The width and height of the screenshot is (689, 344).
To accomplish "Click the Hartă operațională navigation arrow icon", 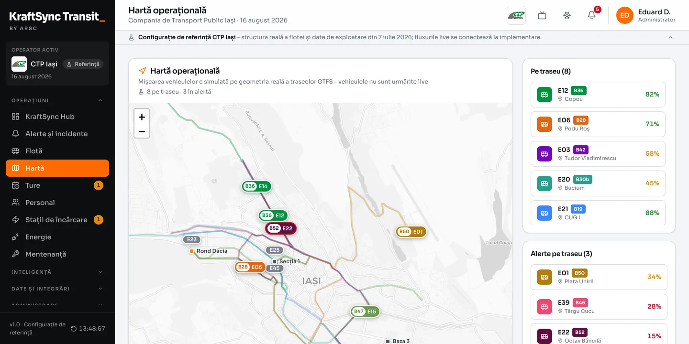I will point(142,71).
